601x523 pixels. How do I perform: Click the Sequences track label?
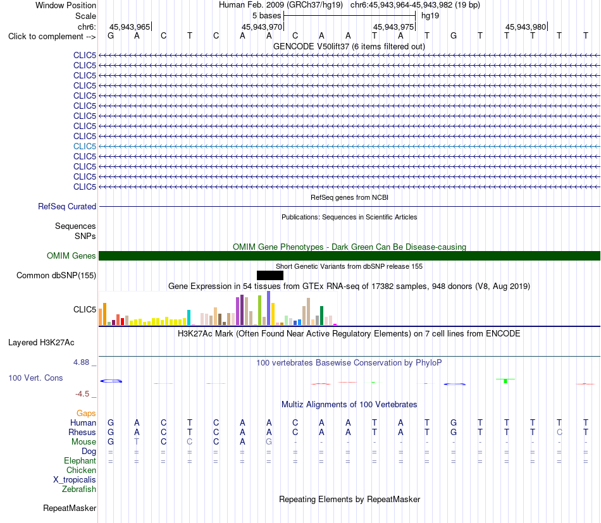[75, 226]
